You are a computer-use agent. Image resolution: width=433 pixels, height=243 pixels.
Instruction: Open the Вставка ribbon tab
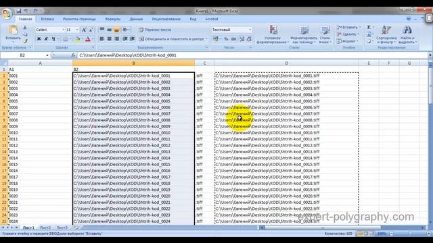47,19
